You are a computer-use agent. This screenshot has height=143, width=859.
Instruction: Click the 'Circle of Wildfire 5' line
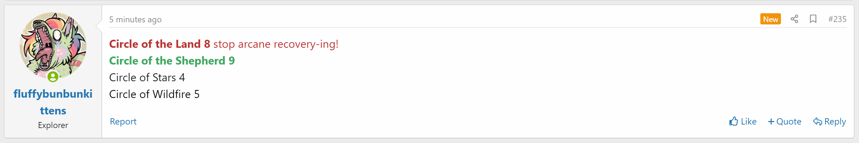[x=154, y=94]
